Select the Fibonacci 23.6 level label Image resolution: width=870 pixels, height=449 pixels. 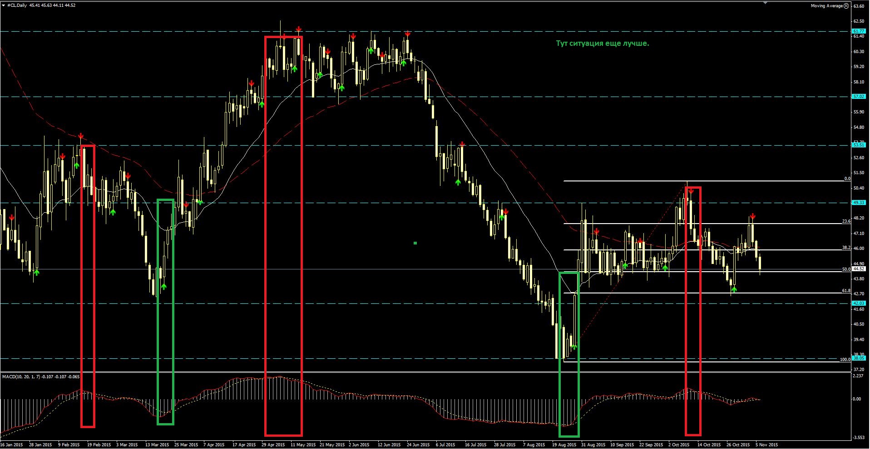[x=846, y=221]
